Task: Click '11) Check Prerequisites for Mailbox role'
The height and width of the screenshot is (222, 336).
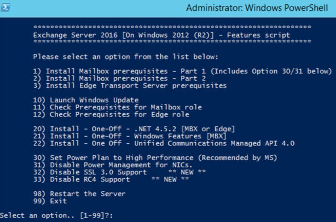Action: 117,107
